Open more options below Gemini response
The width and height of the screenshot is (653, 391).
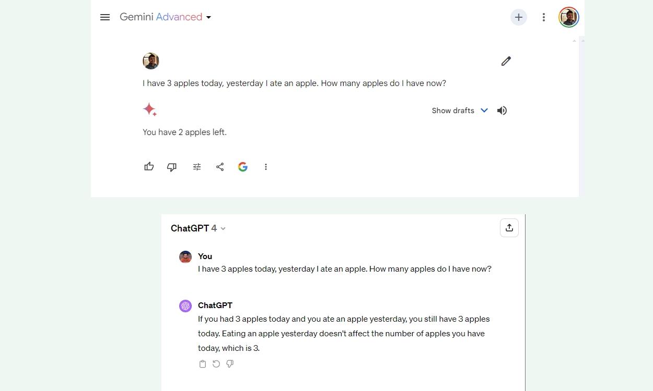coord(266,167)
